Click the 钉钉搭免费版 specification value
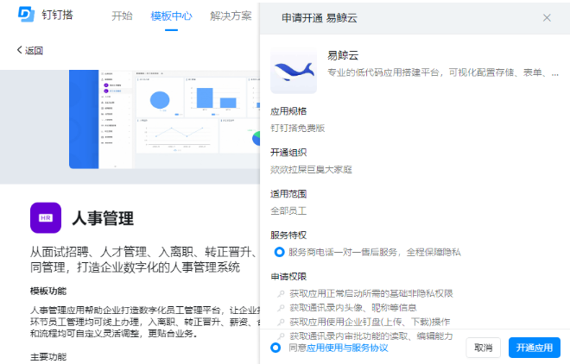The width and height of the screenshot is (570, 364). point(298,129)
